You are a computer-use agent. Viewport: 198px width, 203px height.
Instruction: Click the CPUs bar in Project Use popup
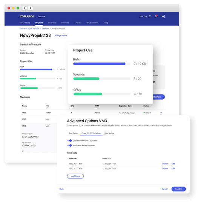coord(102,94)
